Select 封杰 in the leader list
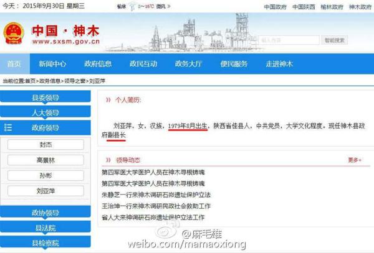This screenshot has height=253, width=374. tap(46, 144)
